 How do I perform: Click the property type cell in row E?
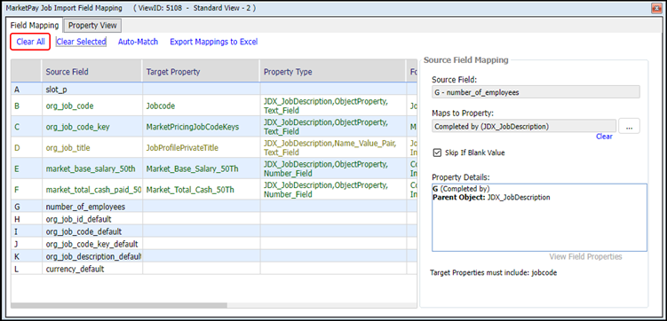click(333, 168)
